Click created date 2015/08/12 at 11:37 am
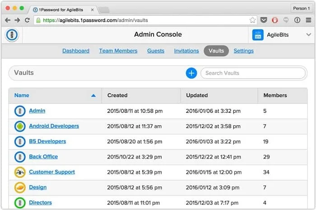This screenshot has height=210, width=316. point(134,126)
